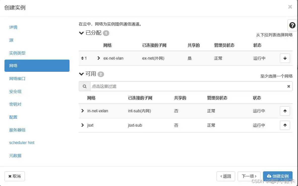Click the up arrow to allocate in-net-vxlan
The image size is (298, 186).
point(285,111)
